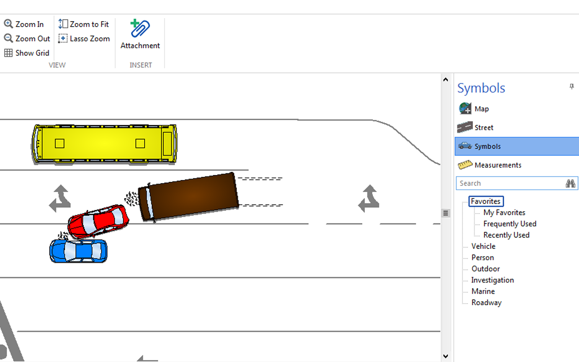Screen dimensions: 579x362
Task: Click the binoculars search icon
Action: [570, 183]
